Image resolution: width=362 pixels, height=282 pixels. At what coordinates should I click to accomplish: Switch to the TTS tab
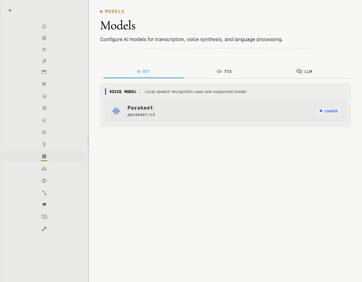224,72
